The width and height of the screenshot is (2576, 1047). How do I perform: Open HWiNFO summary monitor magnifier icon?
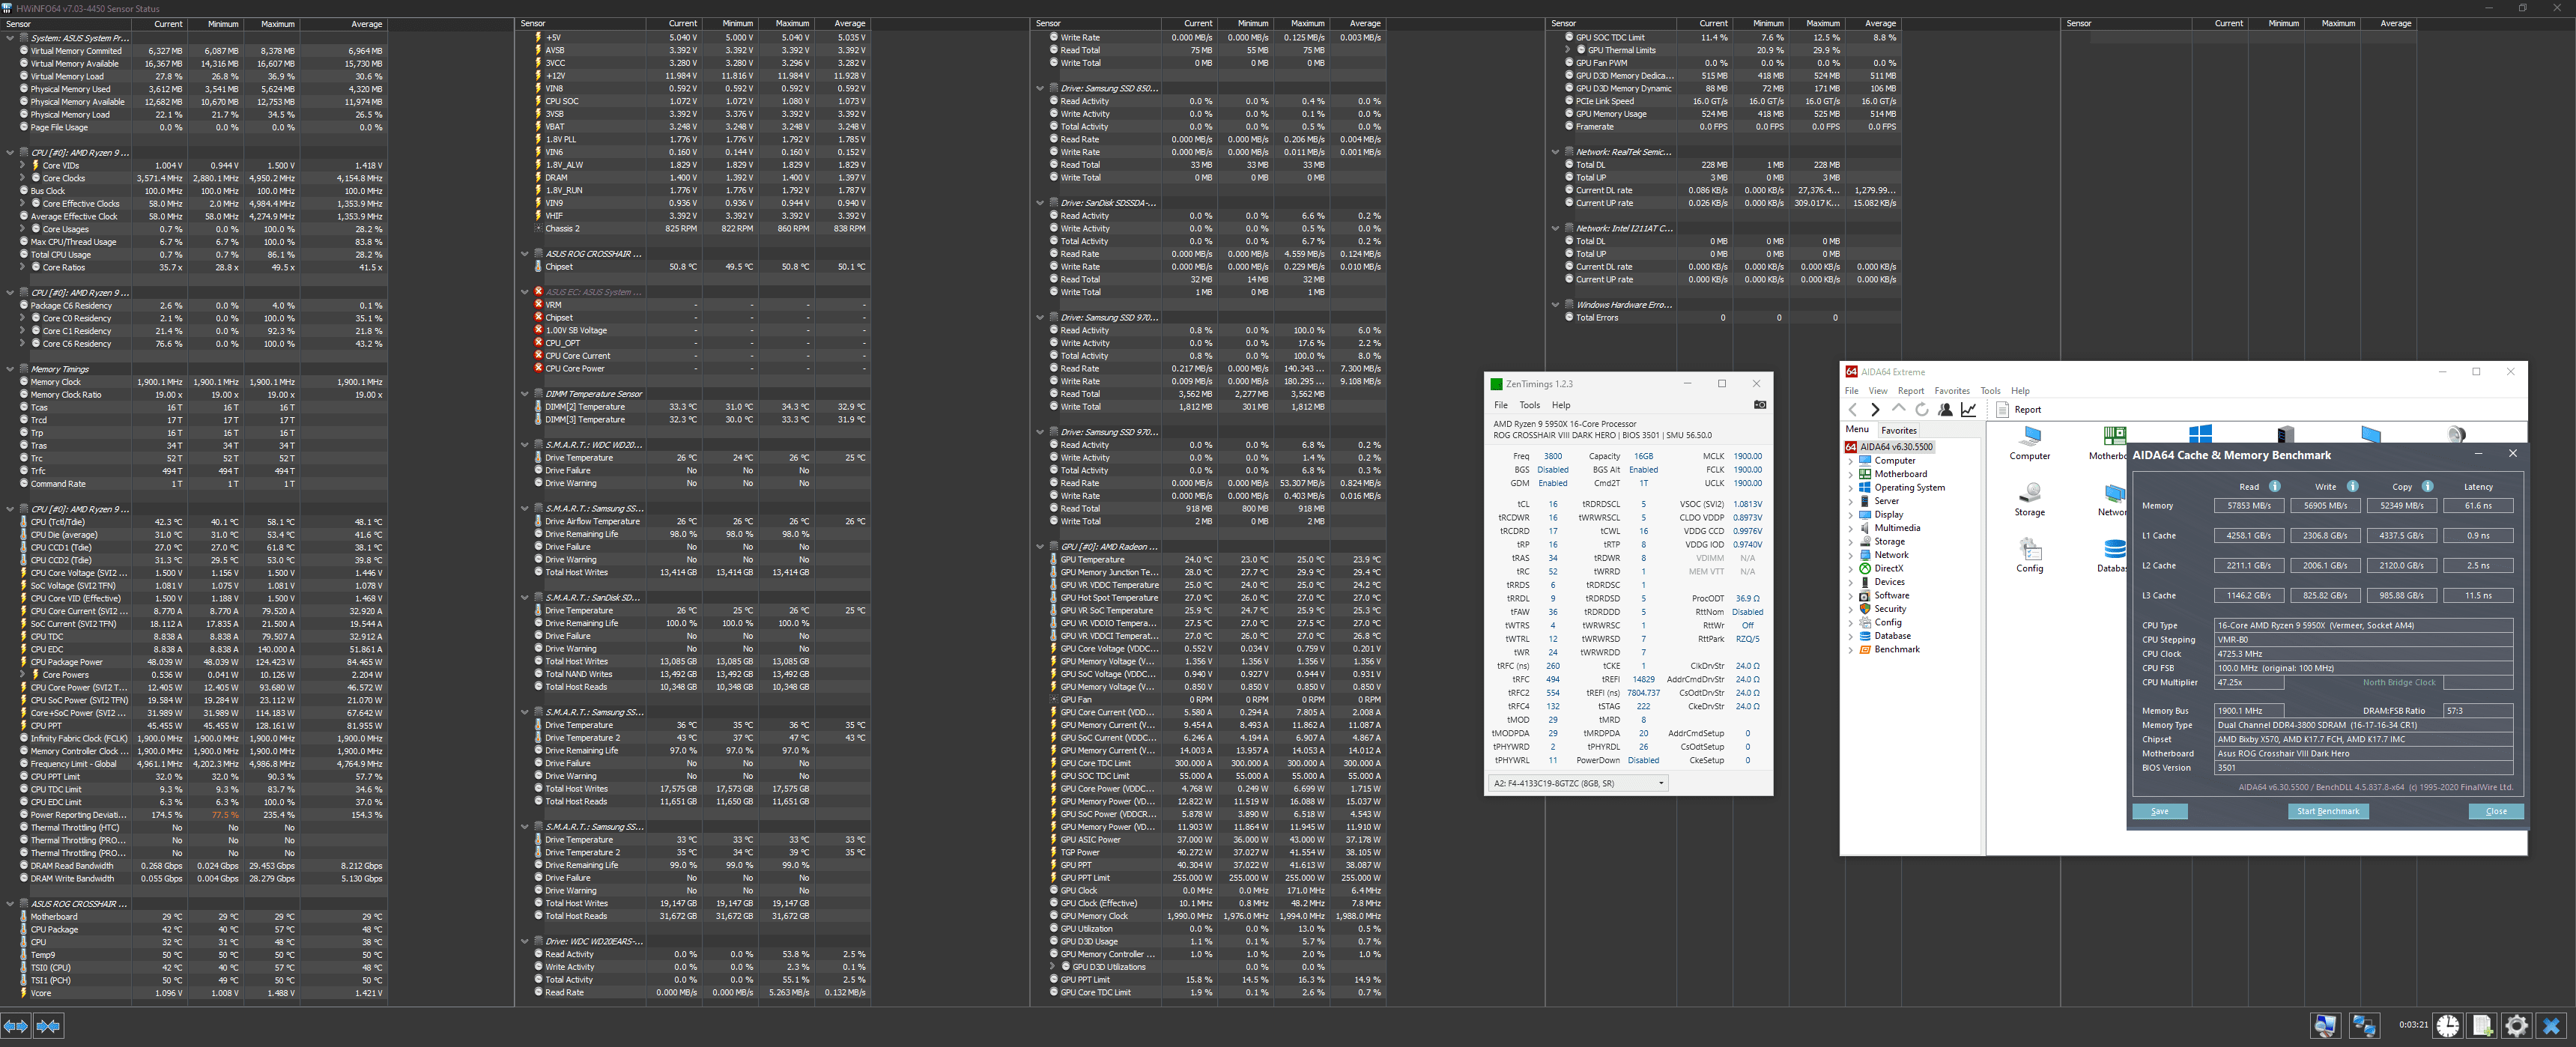(2325, 1025)
